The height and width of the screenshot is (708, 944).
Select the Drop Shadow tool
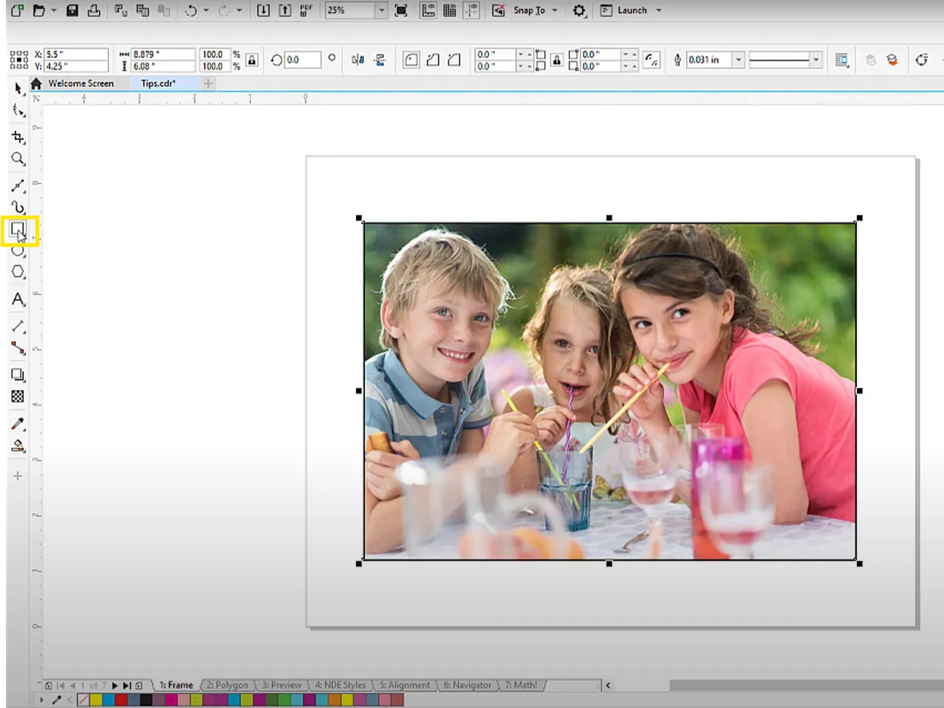[x=18, y=375]
